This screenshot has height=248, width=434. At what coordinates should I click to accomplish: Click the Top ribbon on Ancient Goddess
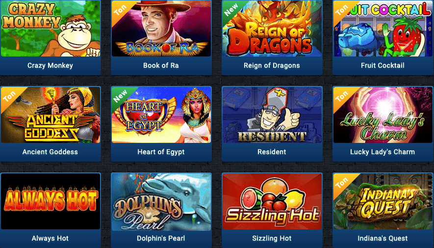pos(9,96)
